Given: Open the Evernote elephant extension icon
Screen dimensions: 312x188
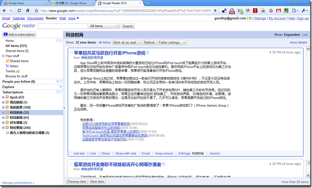Looking at the screenshot, I should point(286,10).
